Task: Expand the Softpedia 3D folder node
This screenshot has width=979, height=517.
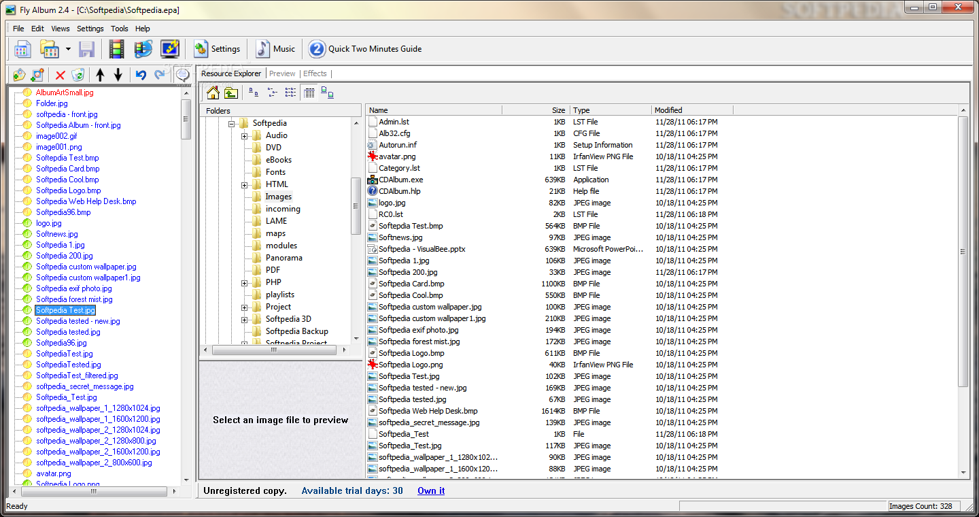Action: click(245, 320)
